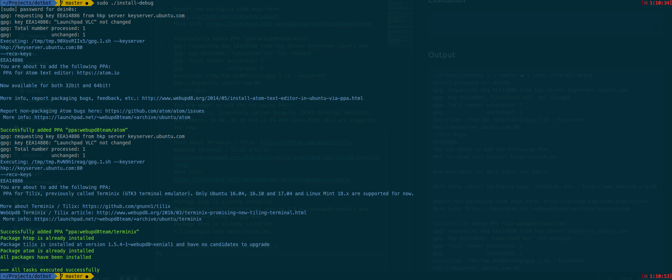672x280 pixels.
Task: Click the 'Output' heading in the dimmed Atom window
Action: (x=442, y=55)
